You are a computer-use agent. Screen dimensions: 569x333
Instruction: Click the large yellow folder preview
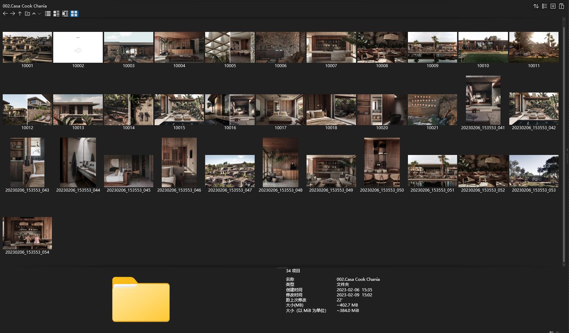(x=141, y=299)
